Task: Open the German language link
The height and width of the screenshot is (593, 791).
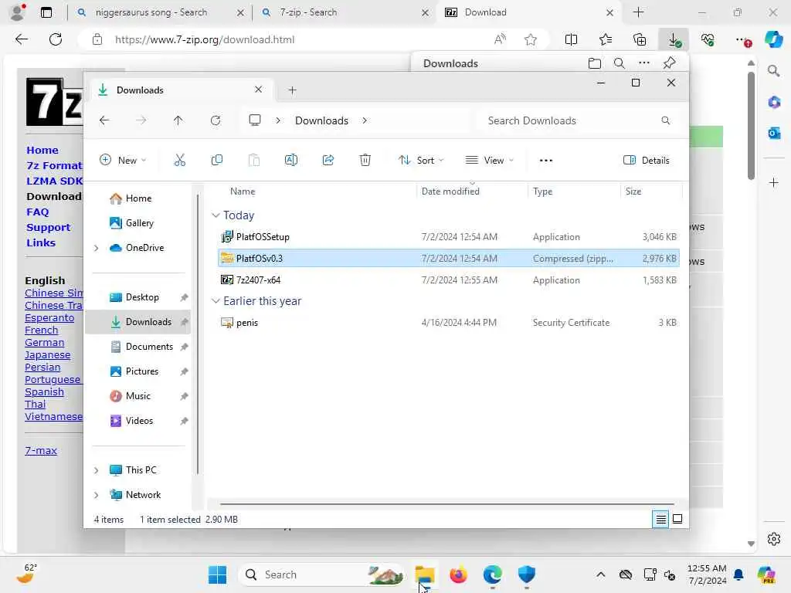Action: coord(44,342)
